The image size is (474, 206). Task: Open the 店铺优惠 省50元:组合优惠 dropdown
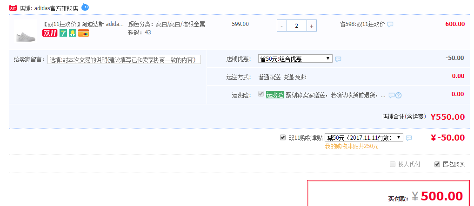(295, 58)
